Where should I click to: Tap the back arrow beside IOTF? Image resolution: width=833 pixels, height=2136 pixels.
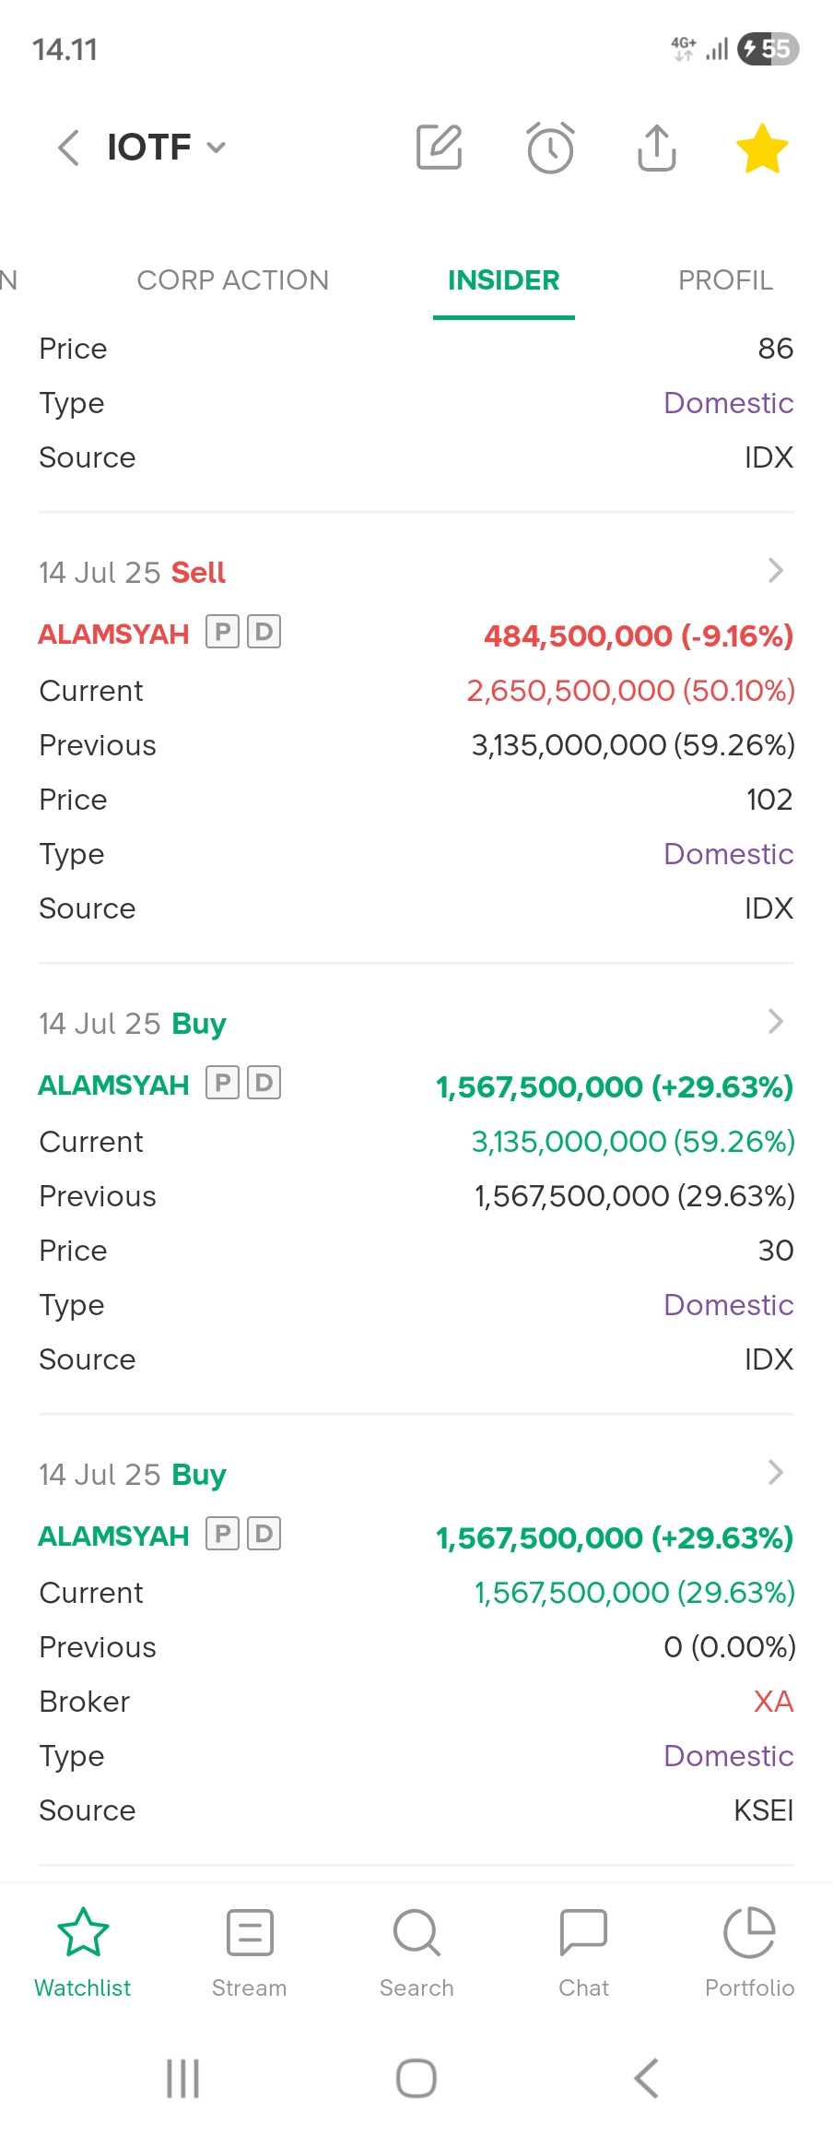coord(69,148)
